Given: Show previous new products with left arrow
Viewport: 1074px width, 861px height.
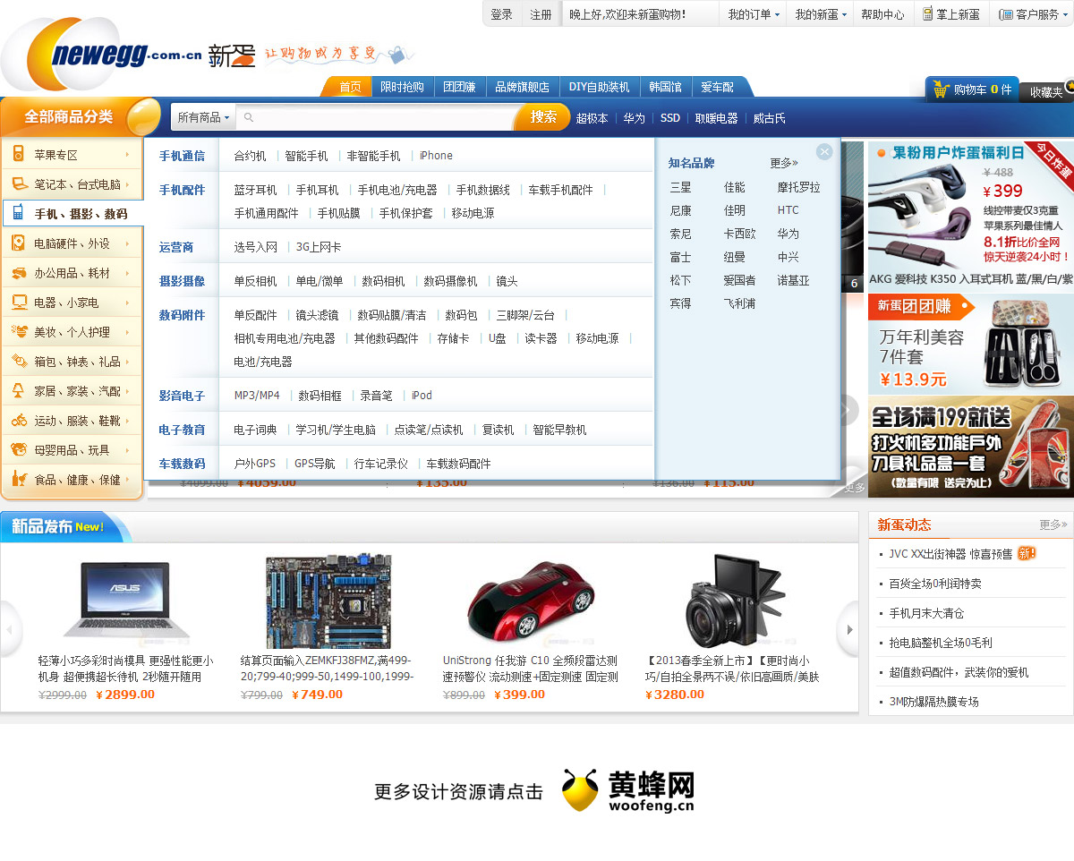Looking at the screenshot, I should pos(10,628).
